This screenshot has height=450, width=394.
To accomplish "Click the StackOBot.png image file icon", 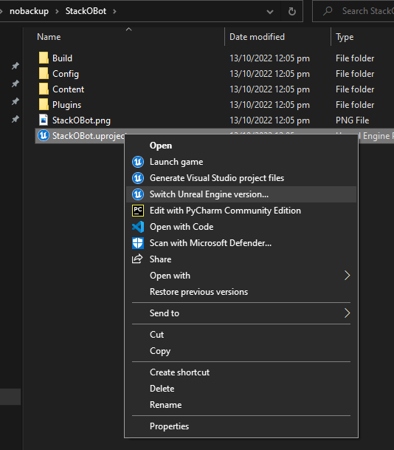I will (x=44, y=120).
